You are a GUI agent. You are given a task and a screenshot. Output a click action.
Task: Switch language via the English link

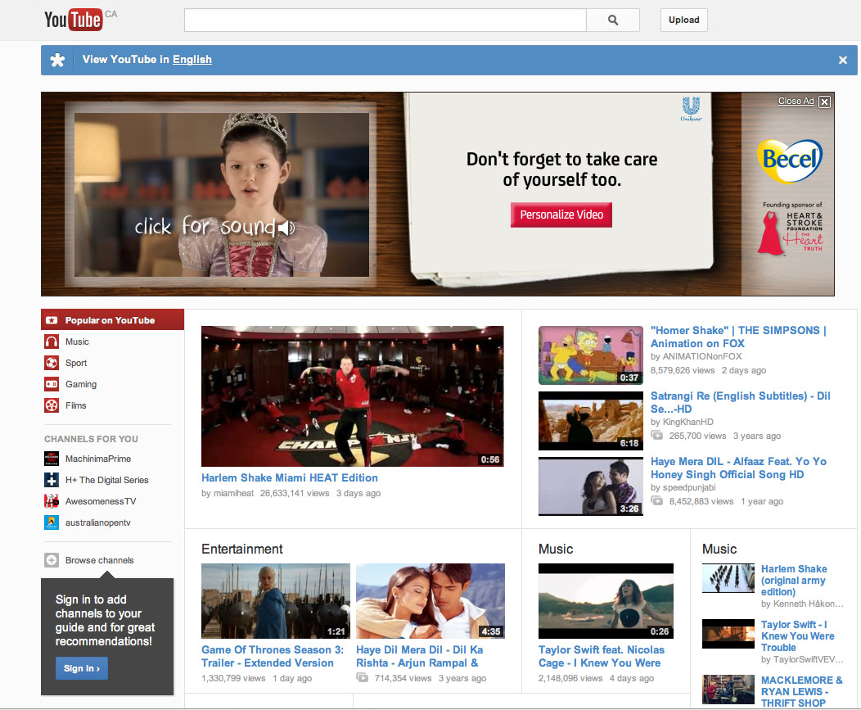(x=192, y=59)
